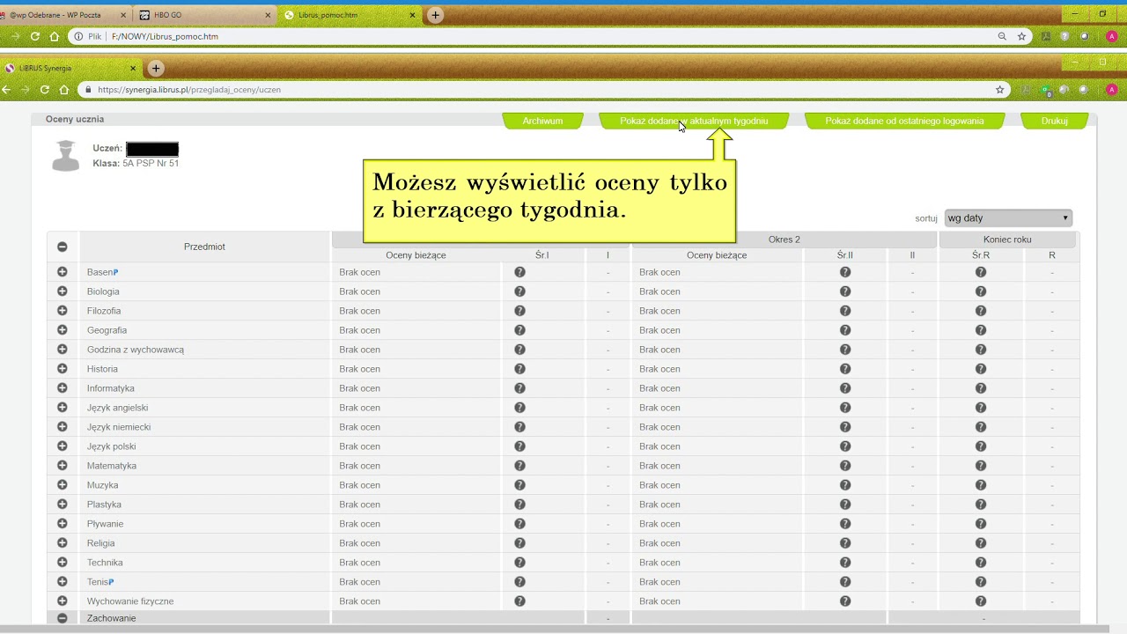Click the Koniec roku column header

tap(1007, 240)
